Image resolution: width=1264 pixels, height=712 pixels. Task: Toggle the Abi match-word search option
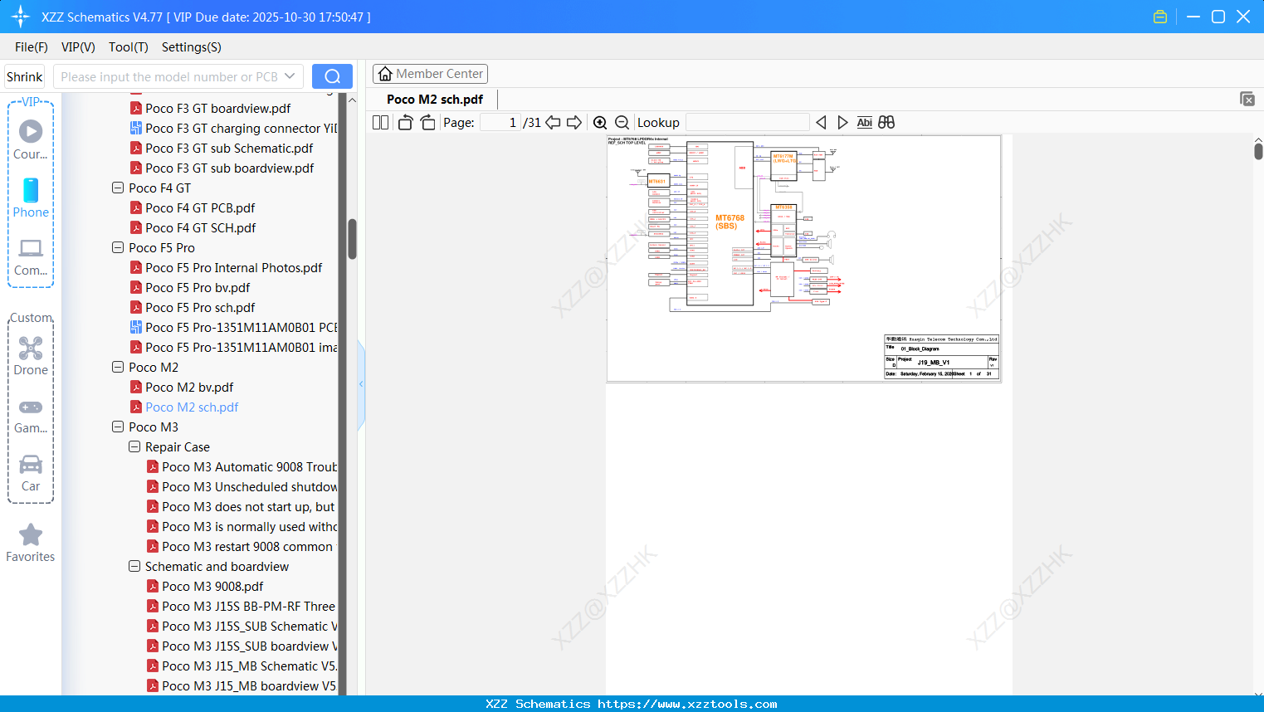pyautogui.click(x=864, y=123)
